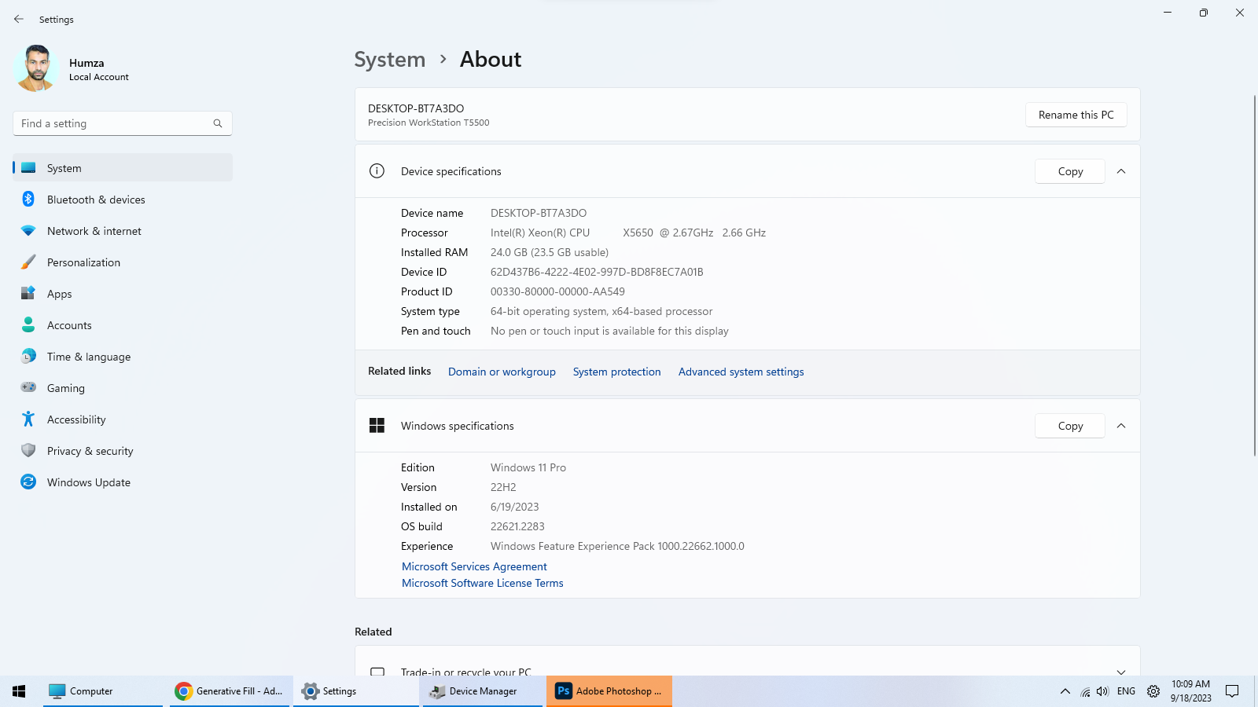Open Microsoft Software License Terms link
Image resolution: width=1258 pixels, height=707 pixels.
tap(482, 583)
